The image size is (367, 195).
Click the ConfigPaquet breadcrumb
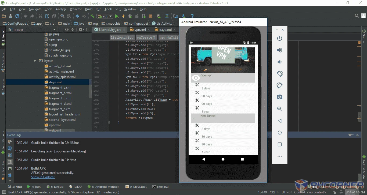(15, 24)
